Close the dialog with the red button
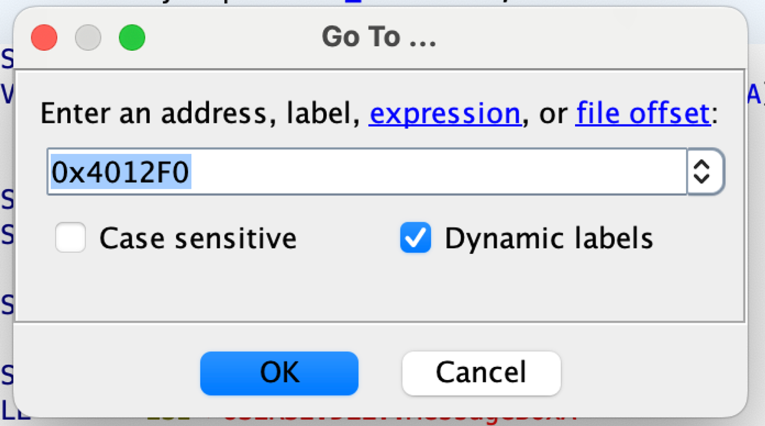Viewport: 765px width, 426px height. point(44,37)
